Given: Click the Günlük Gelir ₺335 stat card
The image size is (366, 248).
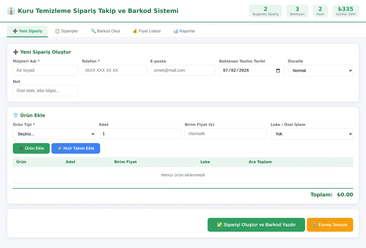Looking at the screenshot, I should pos(346,11).
